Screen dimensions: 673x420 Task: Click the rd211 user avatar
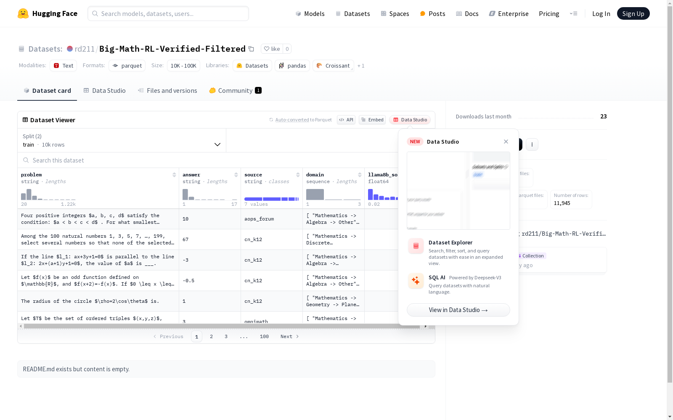(70, 49)
